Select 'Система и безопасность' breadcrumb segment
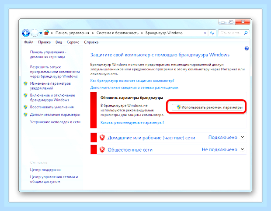 [117, 33]
